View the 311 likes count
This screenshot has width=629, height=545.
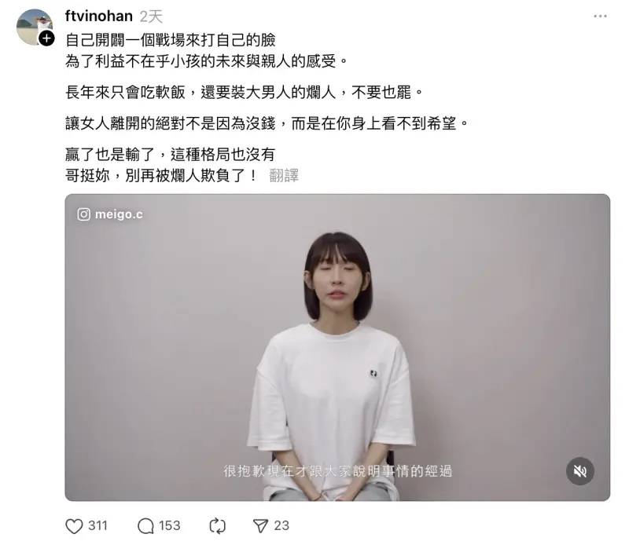(97, 526)
